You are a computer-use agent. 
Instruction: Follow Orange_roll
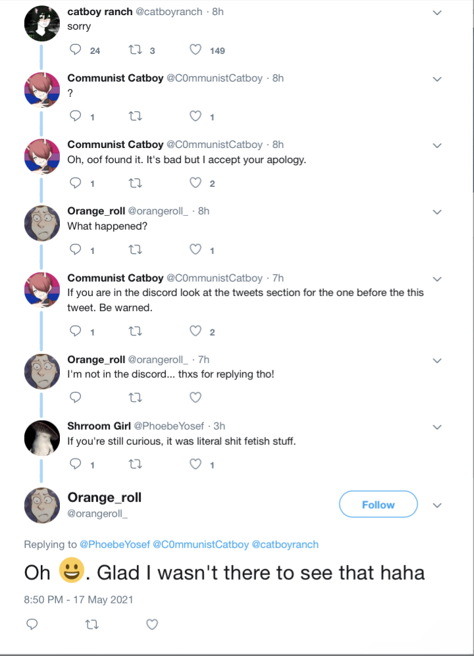tap(378, 505)
